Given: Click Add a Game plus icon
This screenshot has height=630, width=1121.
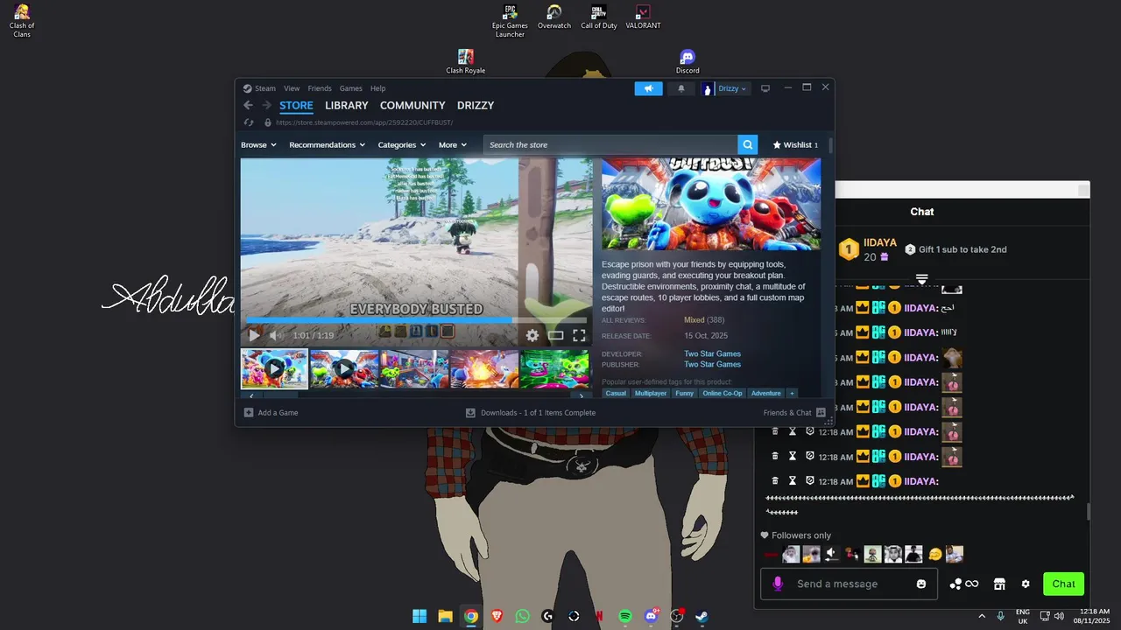Looking at the screenshot, I should click(x=249, y=412).
